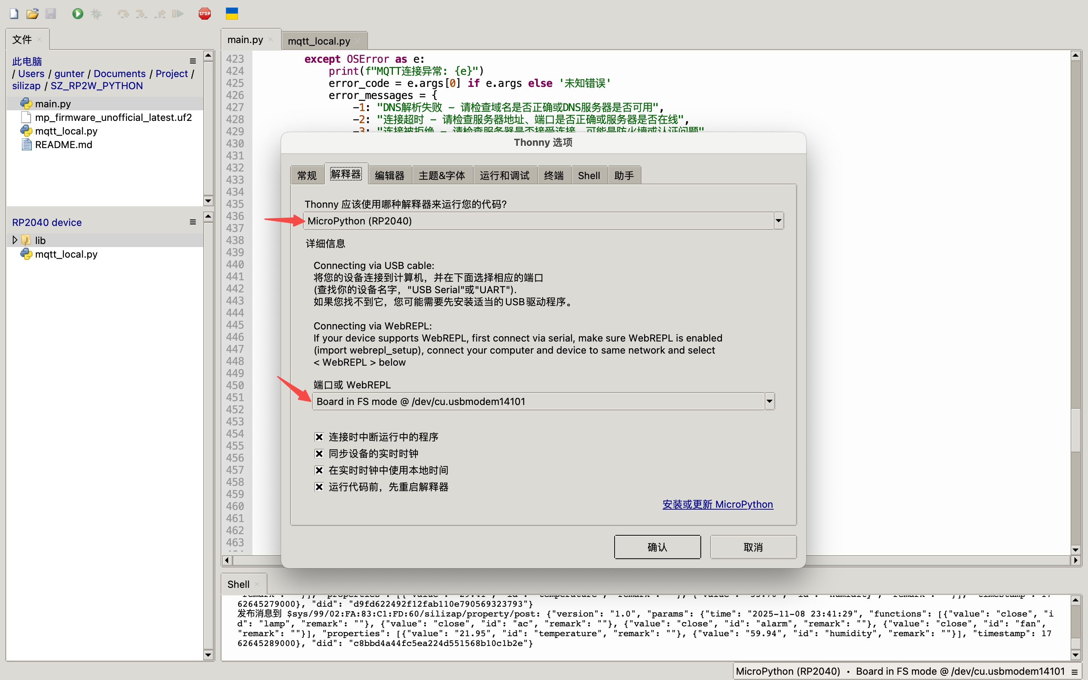The height and width of the screenshot is (680, 1088).
Task: Select the Debug (bug) toolbar icon
Action: click(96, 14)
